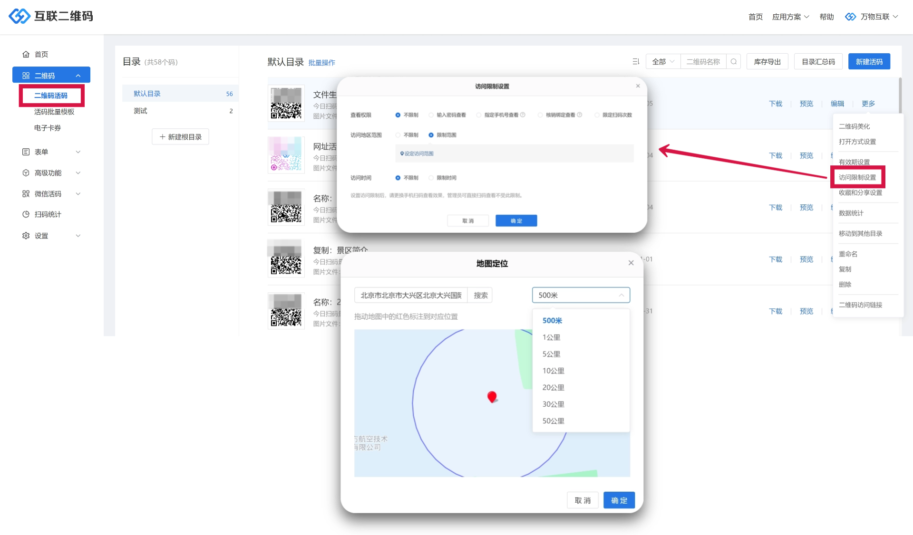The image size is (913, 535).
Task: Click the search magnifier icon by 二维码名称
Action: click(734, 62)
